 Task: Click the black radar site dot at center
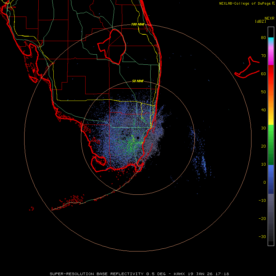(138, 138)
